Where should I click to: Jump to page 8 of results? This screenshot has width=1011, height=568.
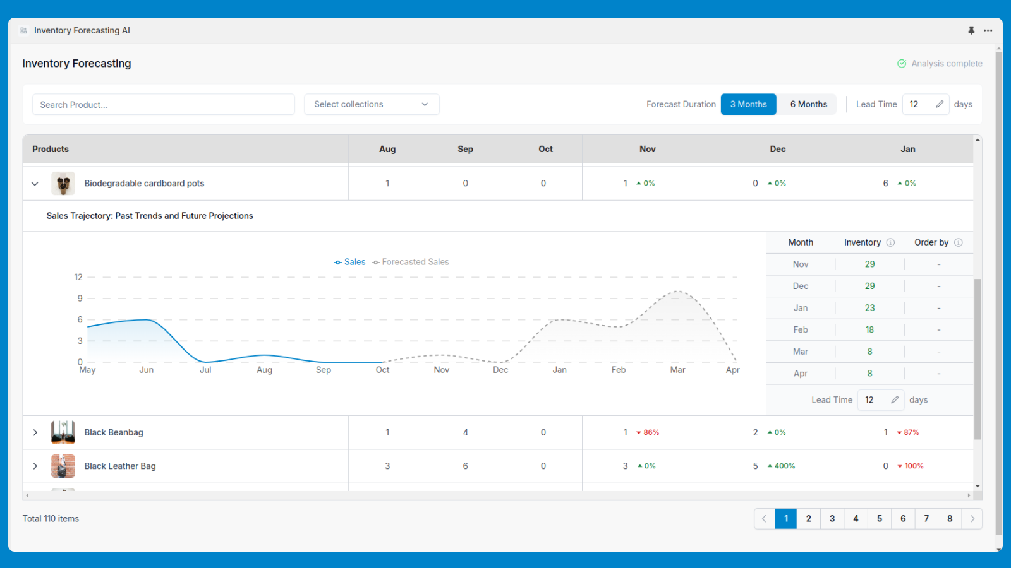(x=949, y=519)
